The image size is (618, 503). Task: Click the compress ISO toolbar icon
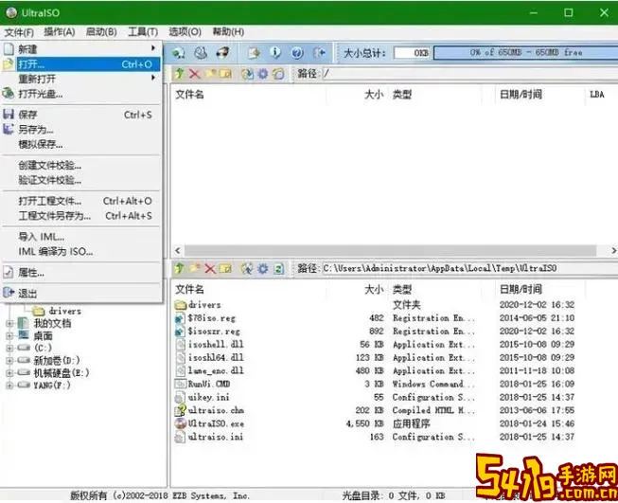[x=223, y=52]
